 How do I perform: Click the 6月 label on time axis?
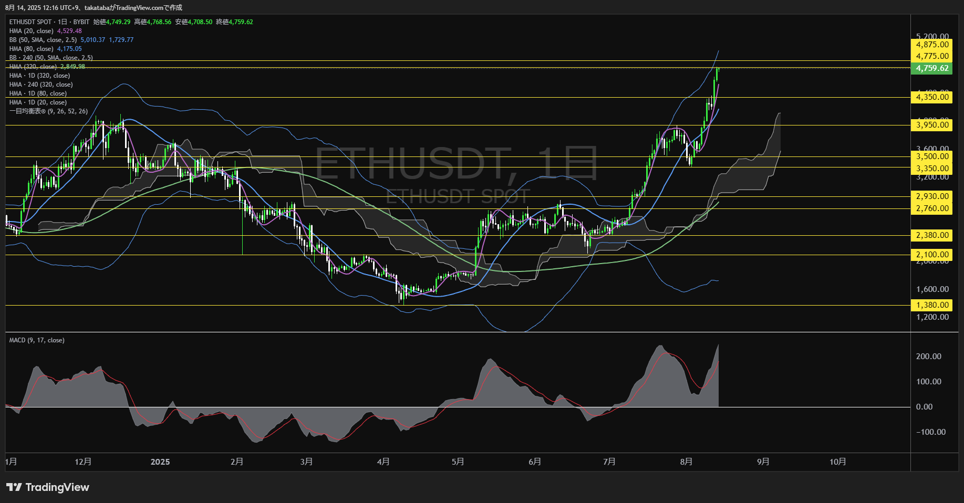tap(535, 462)
